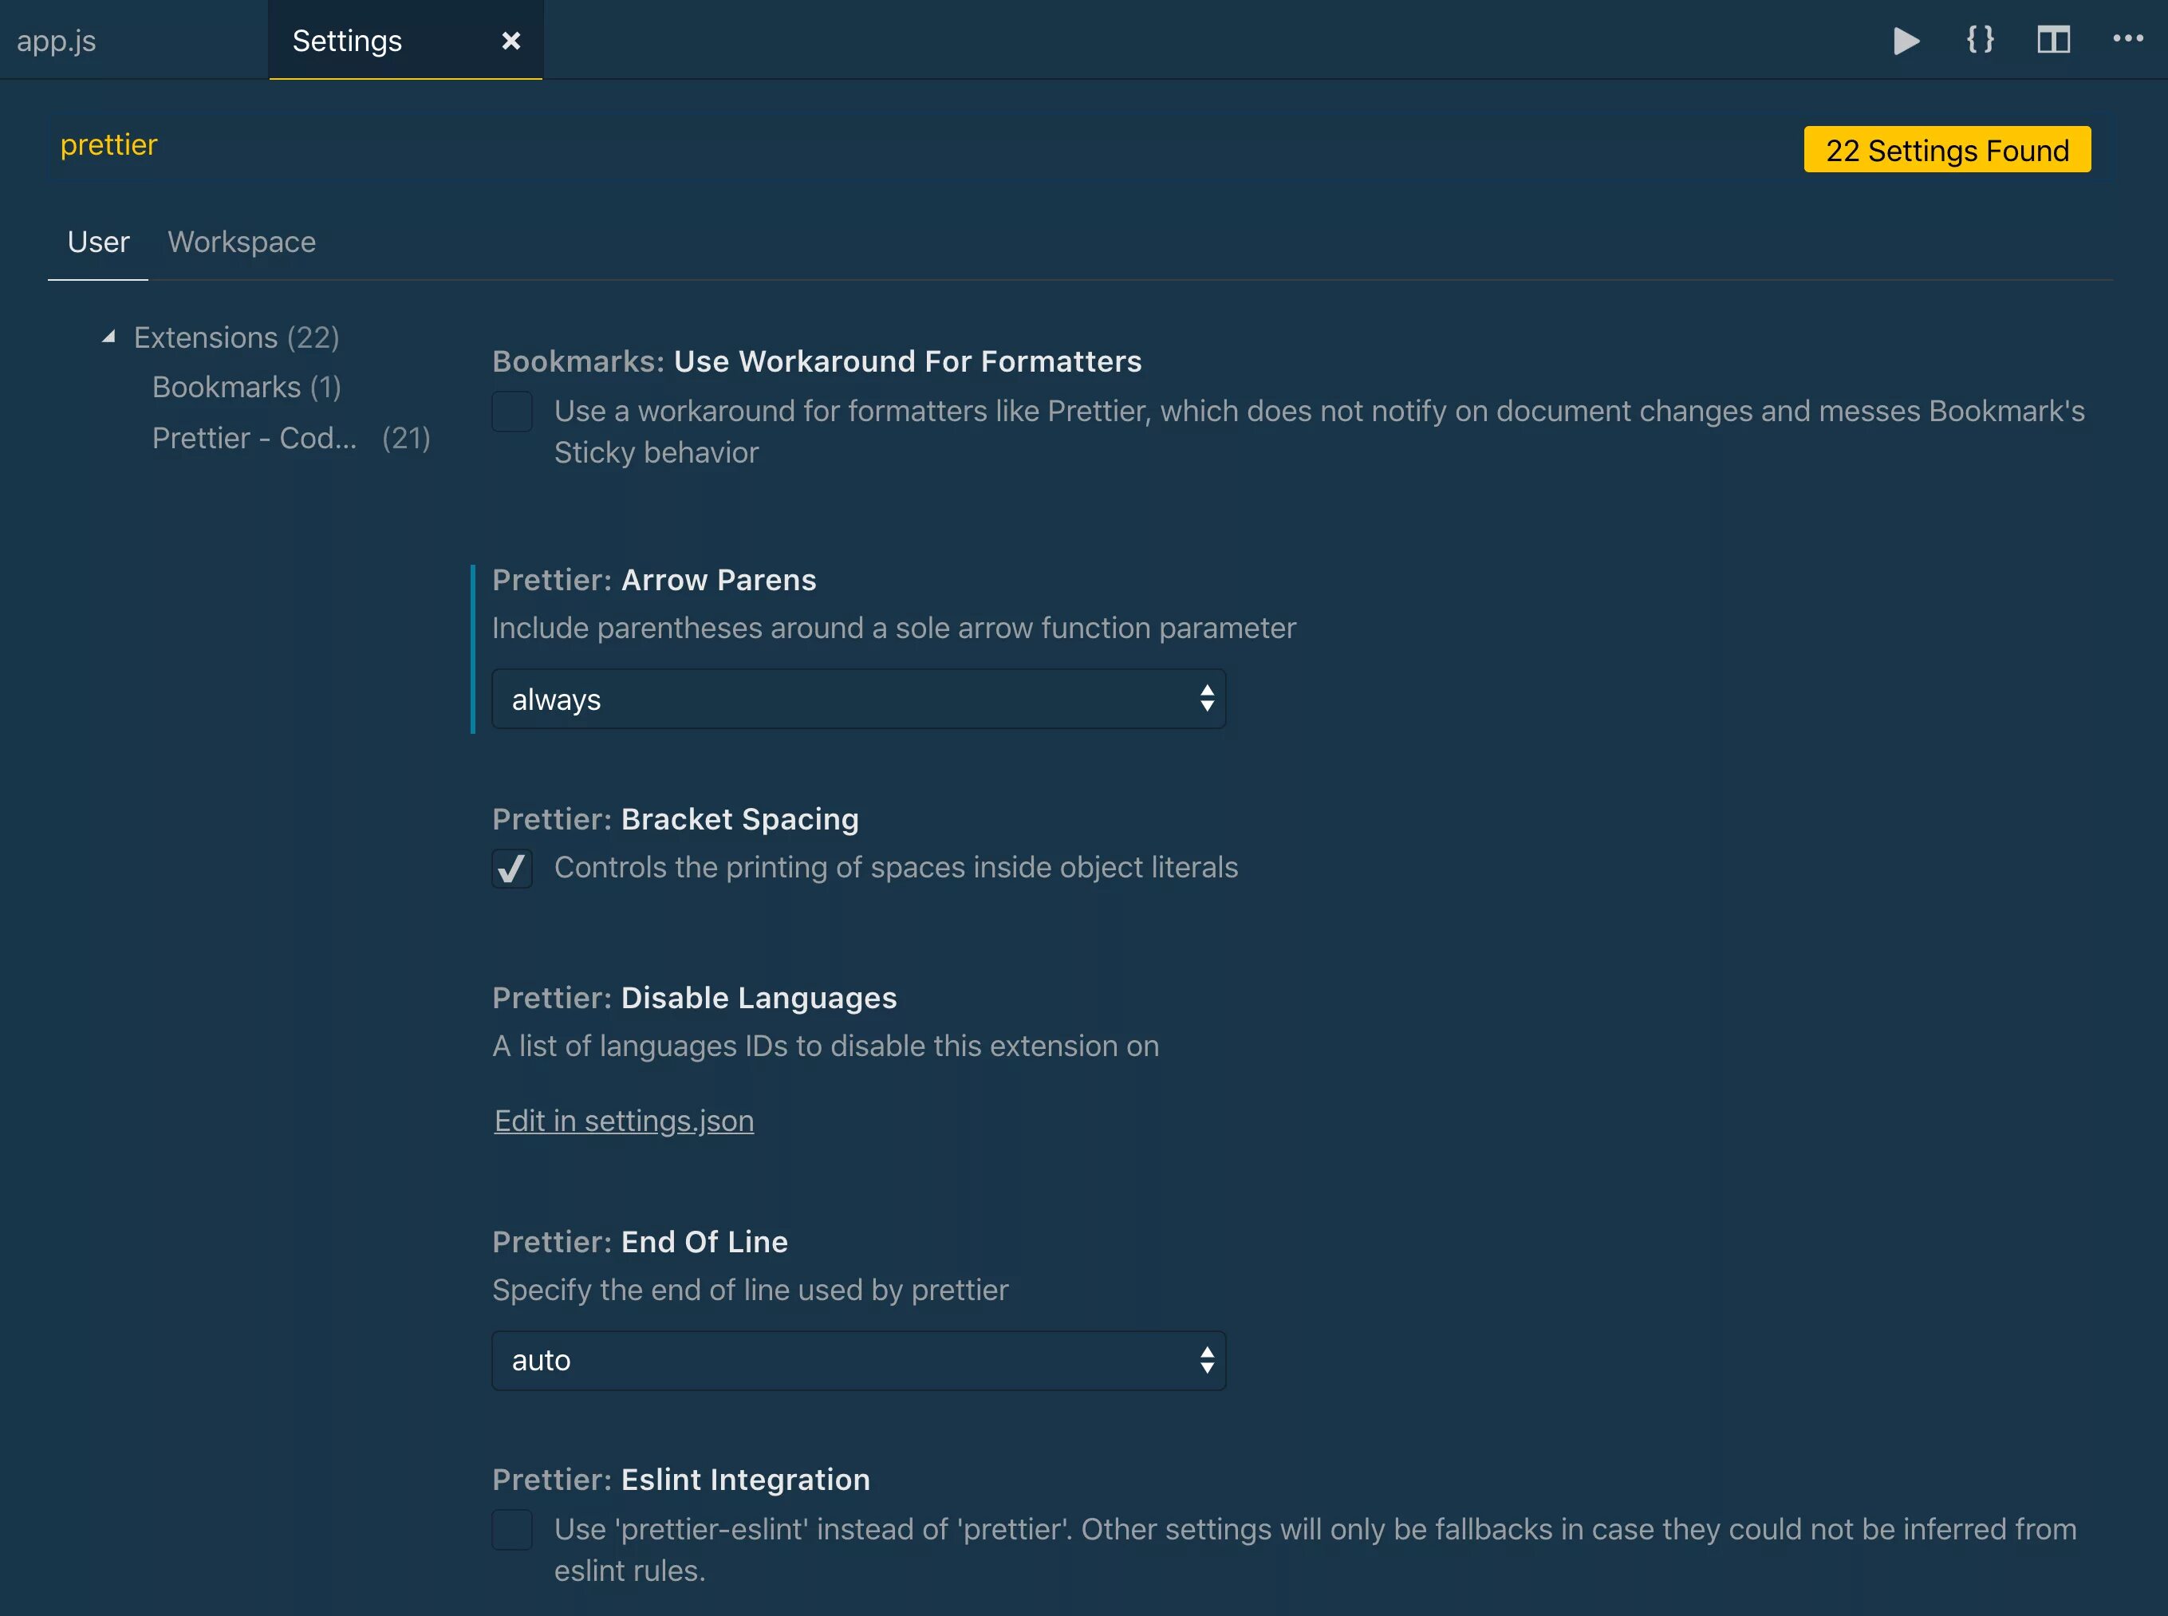Screen dimensions: 2168x1616
Task: Switch to the app.js editor tab
Action: pos(57,41)
